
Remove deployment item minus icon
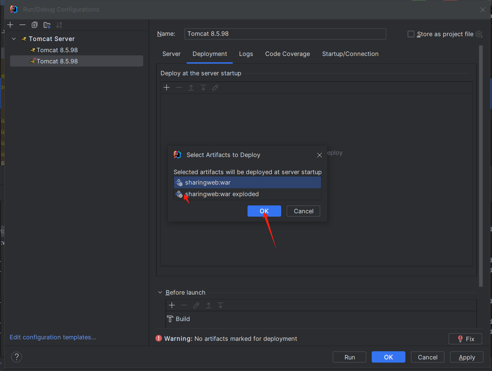pos(179,87)
